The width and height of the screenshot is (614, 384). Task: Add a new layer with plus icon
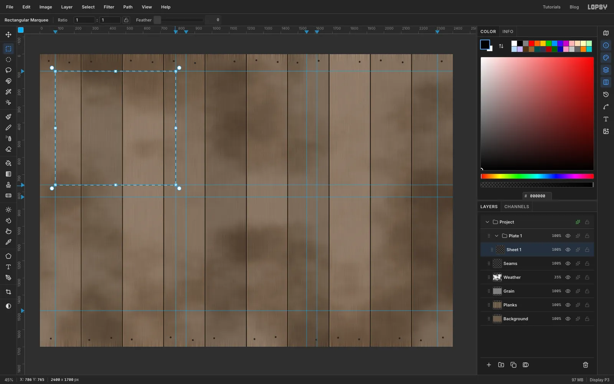pos(489,365)
